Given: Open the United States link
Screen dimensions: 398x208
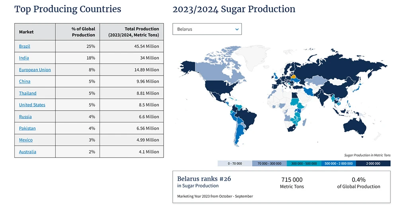Looking at the screenshot, I should click(x=32, y=105).
